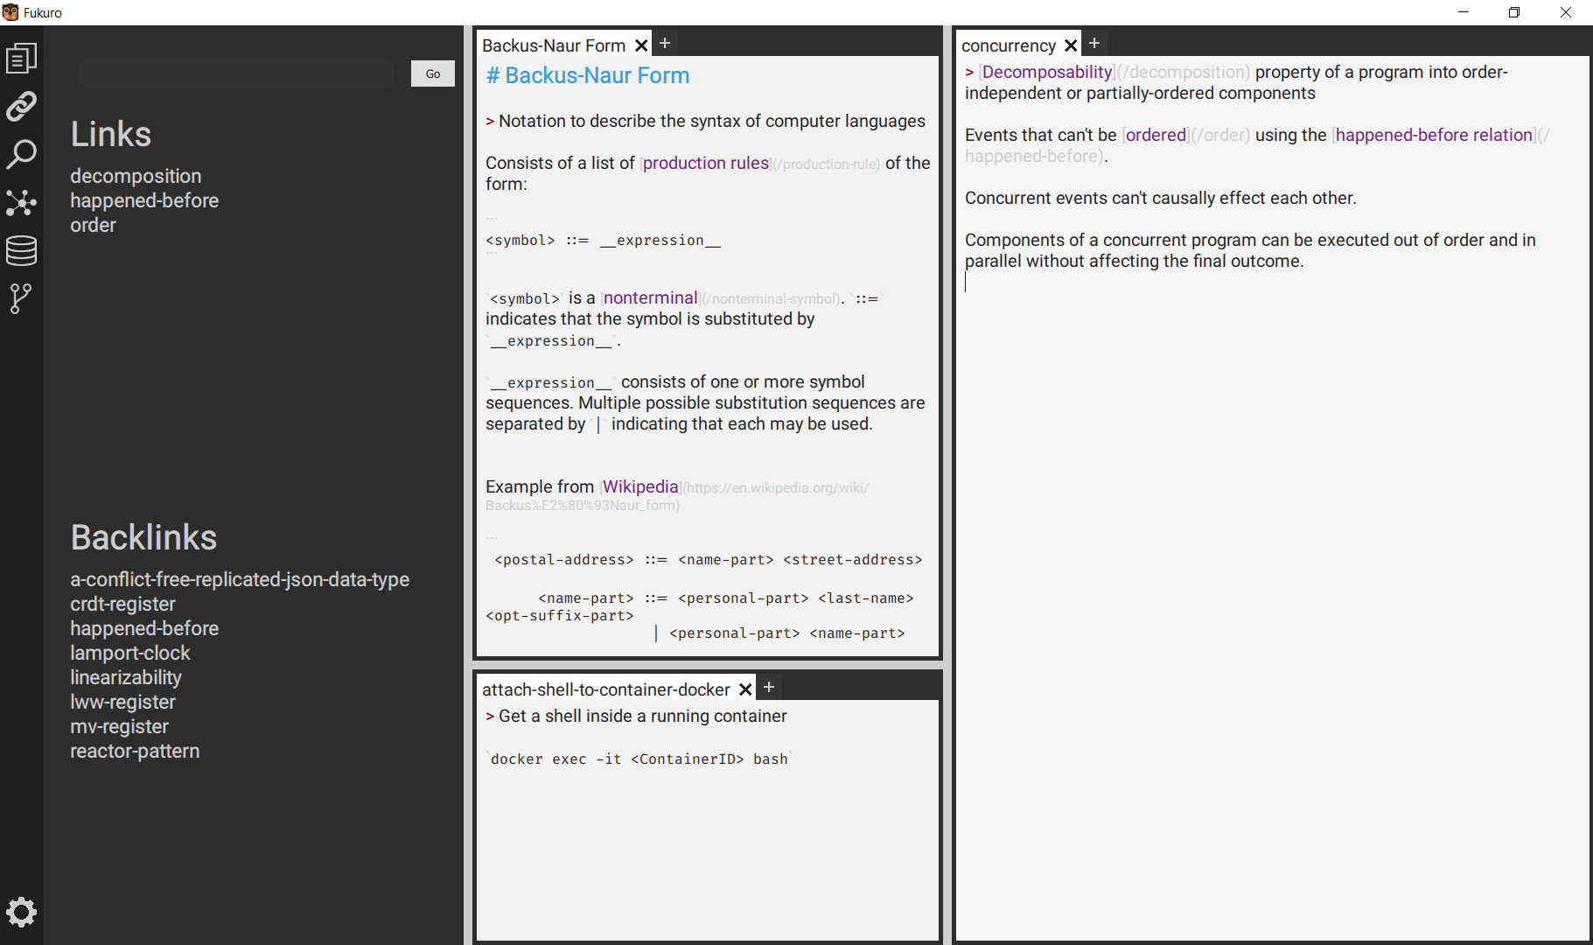
Task: Open the lamport-clock backlink
Action: (130, 654)
